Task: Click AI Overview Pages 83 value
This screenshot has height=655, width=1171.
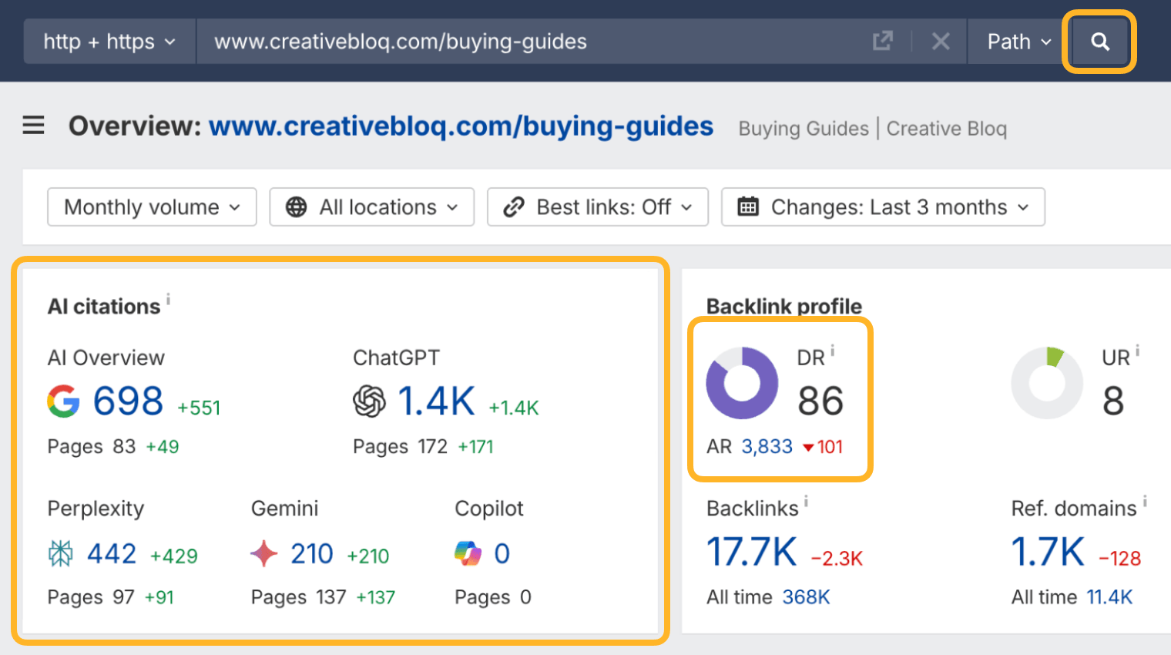Action: coord(124,447)
